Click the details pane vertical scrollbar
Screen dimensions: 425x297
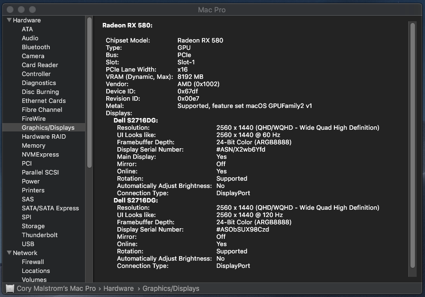pyautogui.click(x=413, y=145)
